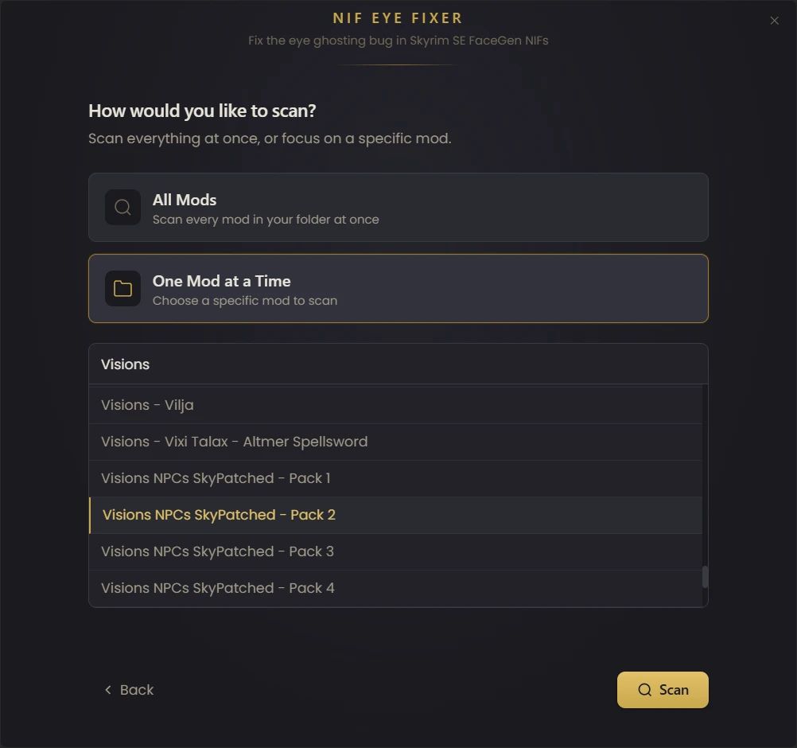Close the NIF Eye Fixer window
The width and height of the screenshot is (797, 748).
(774, 21)
